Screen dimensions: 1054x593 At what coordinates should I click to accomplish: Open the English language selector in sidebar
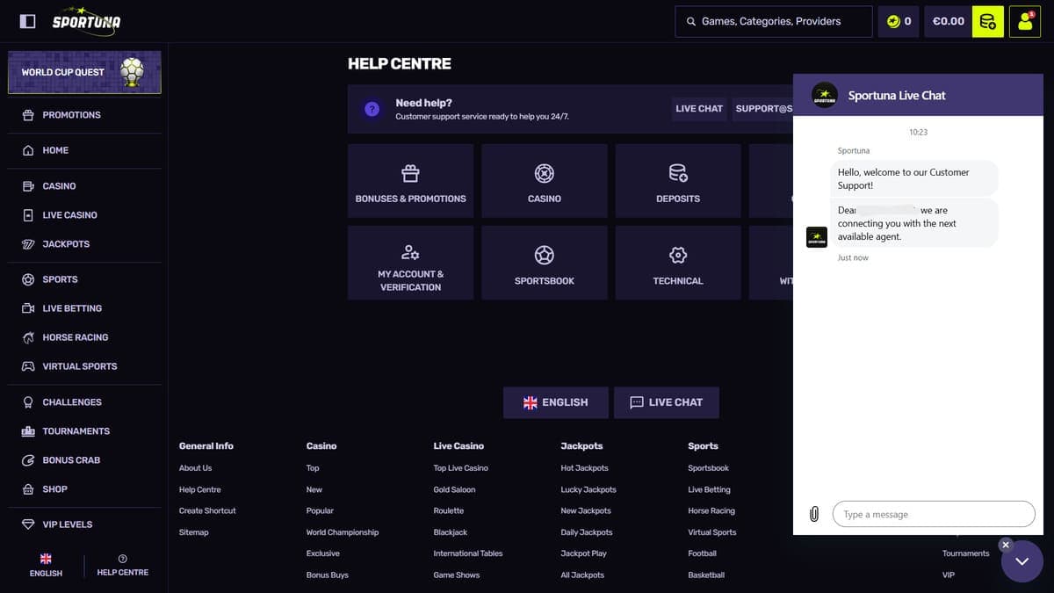click(46, 565)
